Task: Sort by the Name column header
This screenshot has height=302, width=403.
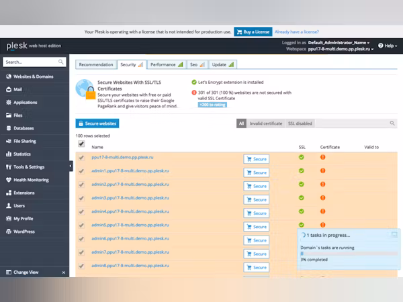Action: (x=97, y=147)
